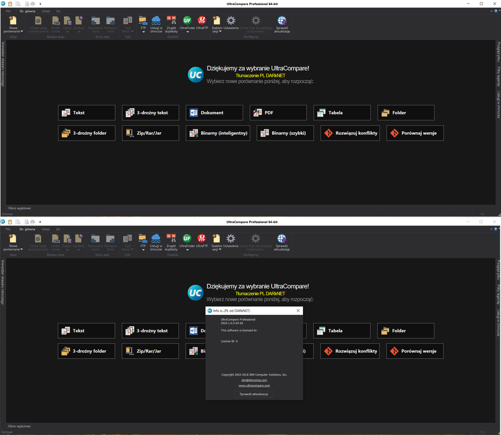Click Rozwiązuj konflikty tile in upper window
The width and height of the screenshot is (501, 435).
pos(350,133)
